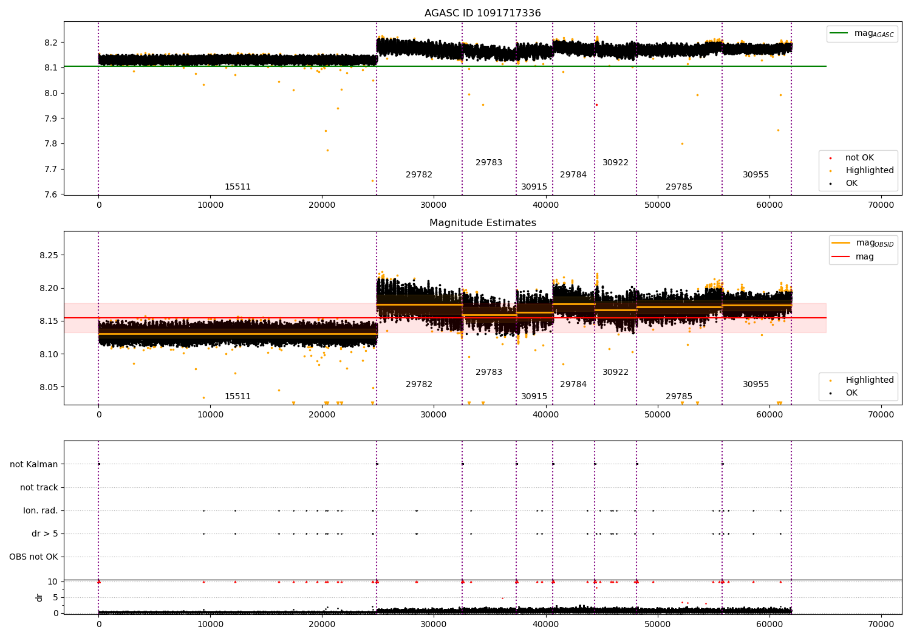The image size is (911, 638).
Task: Select the 'not track' row label
Action: tap(39, 487)
